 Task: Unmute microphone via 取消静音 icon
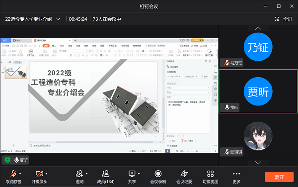(13, 174)
